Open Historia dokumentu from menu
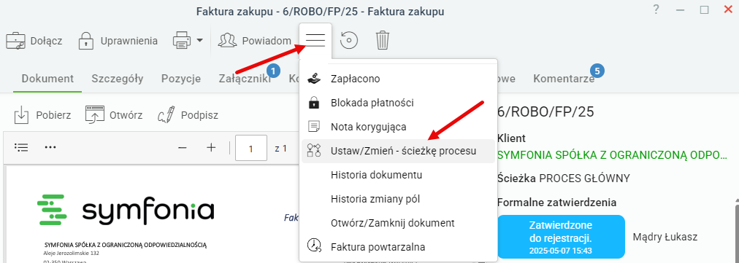This screenshot has height=263, width=739. (x=398, y=175)
